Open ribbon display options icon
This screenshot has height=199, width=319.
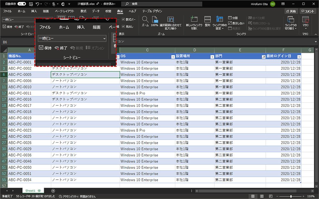pyautogui.click(x=283, y=4)
